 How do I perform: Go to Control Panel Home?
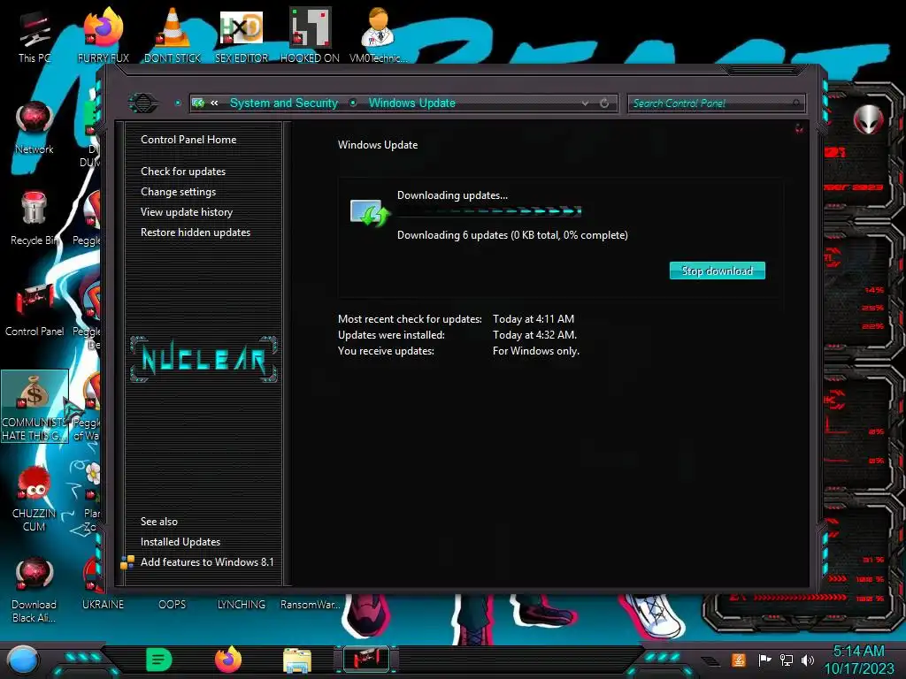pos(188,139)
